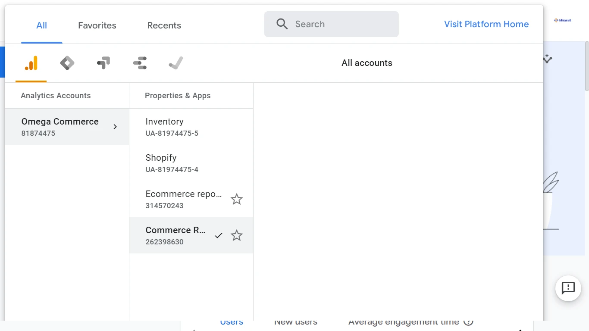
Task: Click the Insights sparkle icon
Action: [548, 59]
